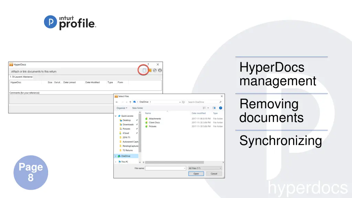The width and height of the screenshot is (352, 198).
Task: Select the 2016 T1 folder
Action: point(126,137)
